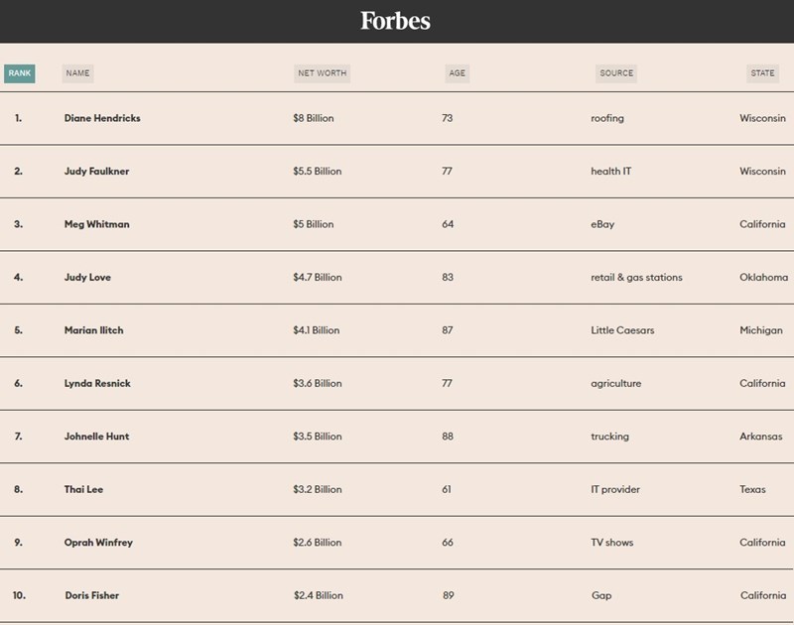The image size is (794, 625).
Task: Click on Marian Ilitch's name
Action: pos(93,330)
